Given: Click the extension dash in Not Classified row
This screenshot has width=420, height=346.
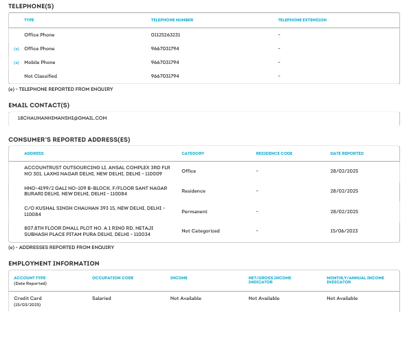Looking at the screenshot, I should [x=279, y=76].
